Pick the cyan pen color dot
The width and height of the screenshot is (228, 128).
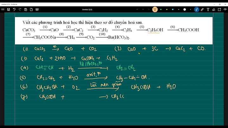[x=173, y=10]
